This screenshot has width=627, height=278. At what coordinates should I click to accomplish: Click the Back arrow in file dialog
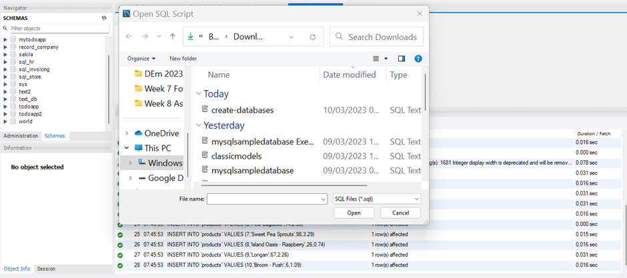click(x=129, y=37)
